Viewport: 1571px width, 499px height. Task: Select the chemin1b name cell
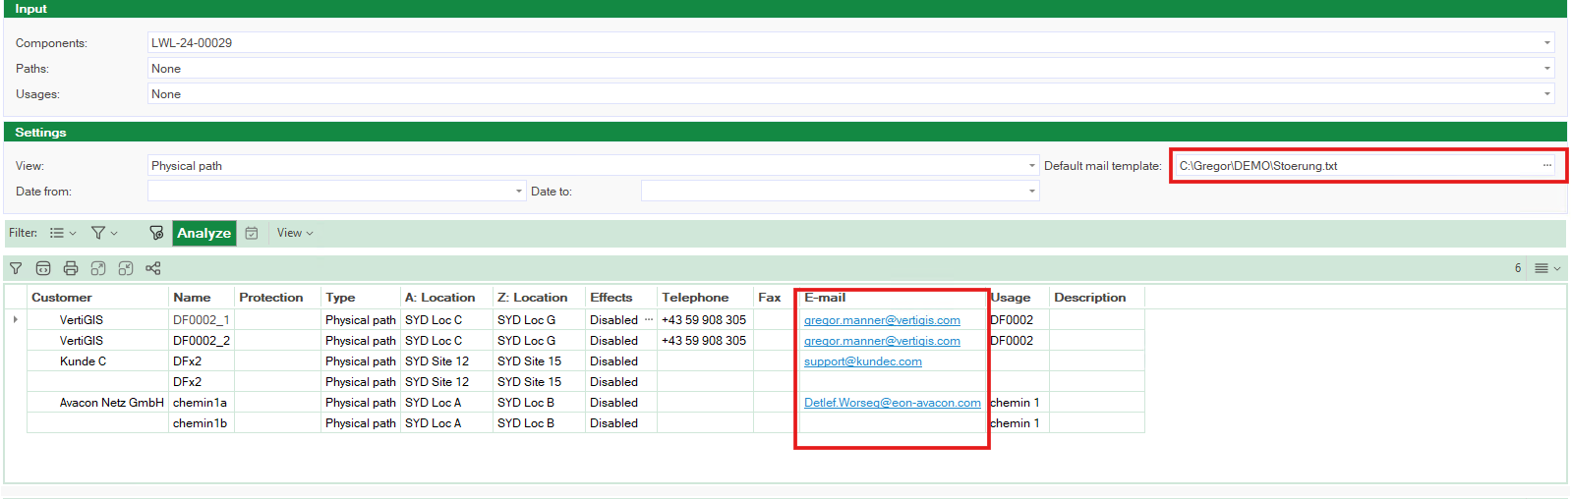(x=202, y=423)
